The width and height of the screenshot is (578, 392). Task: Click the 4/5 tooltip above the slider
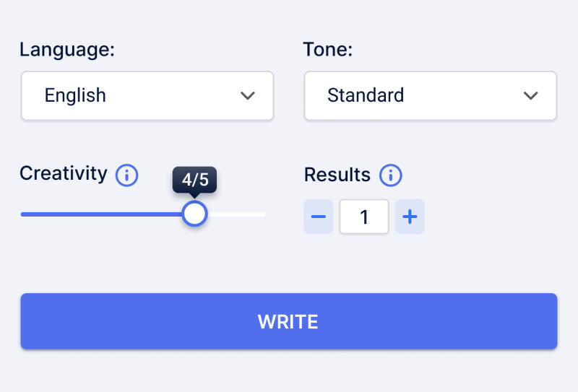click(194, 180)
